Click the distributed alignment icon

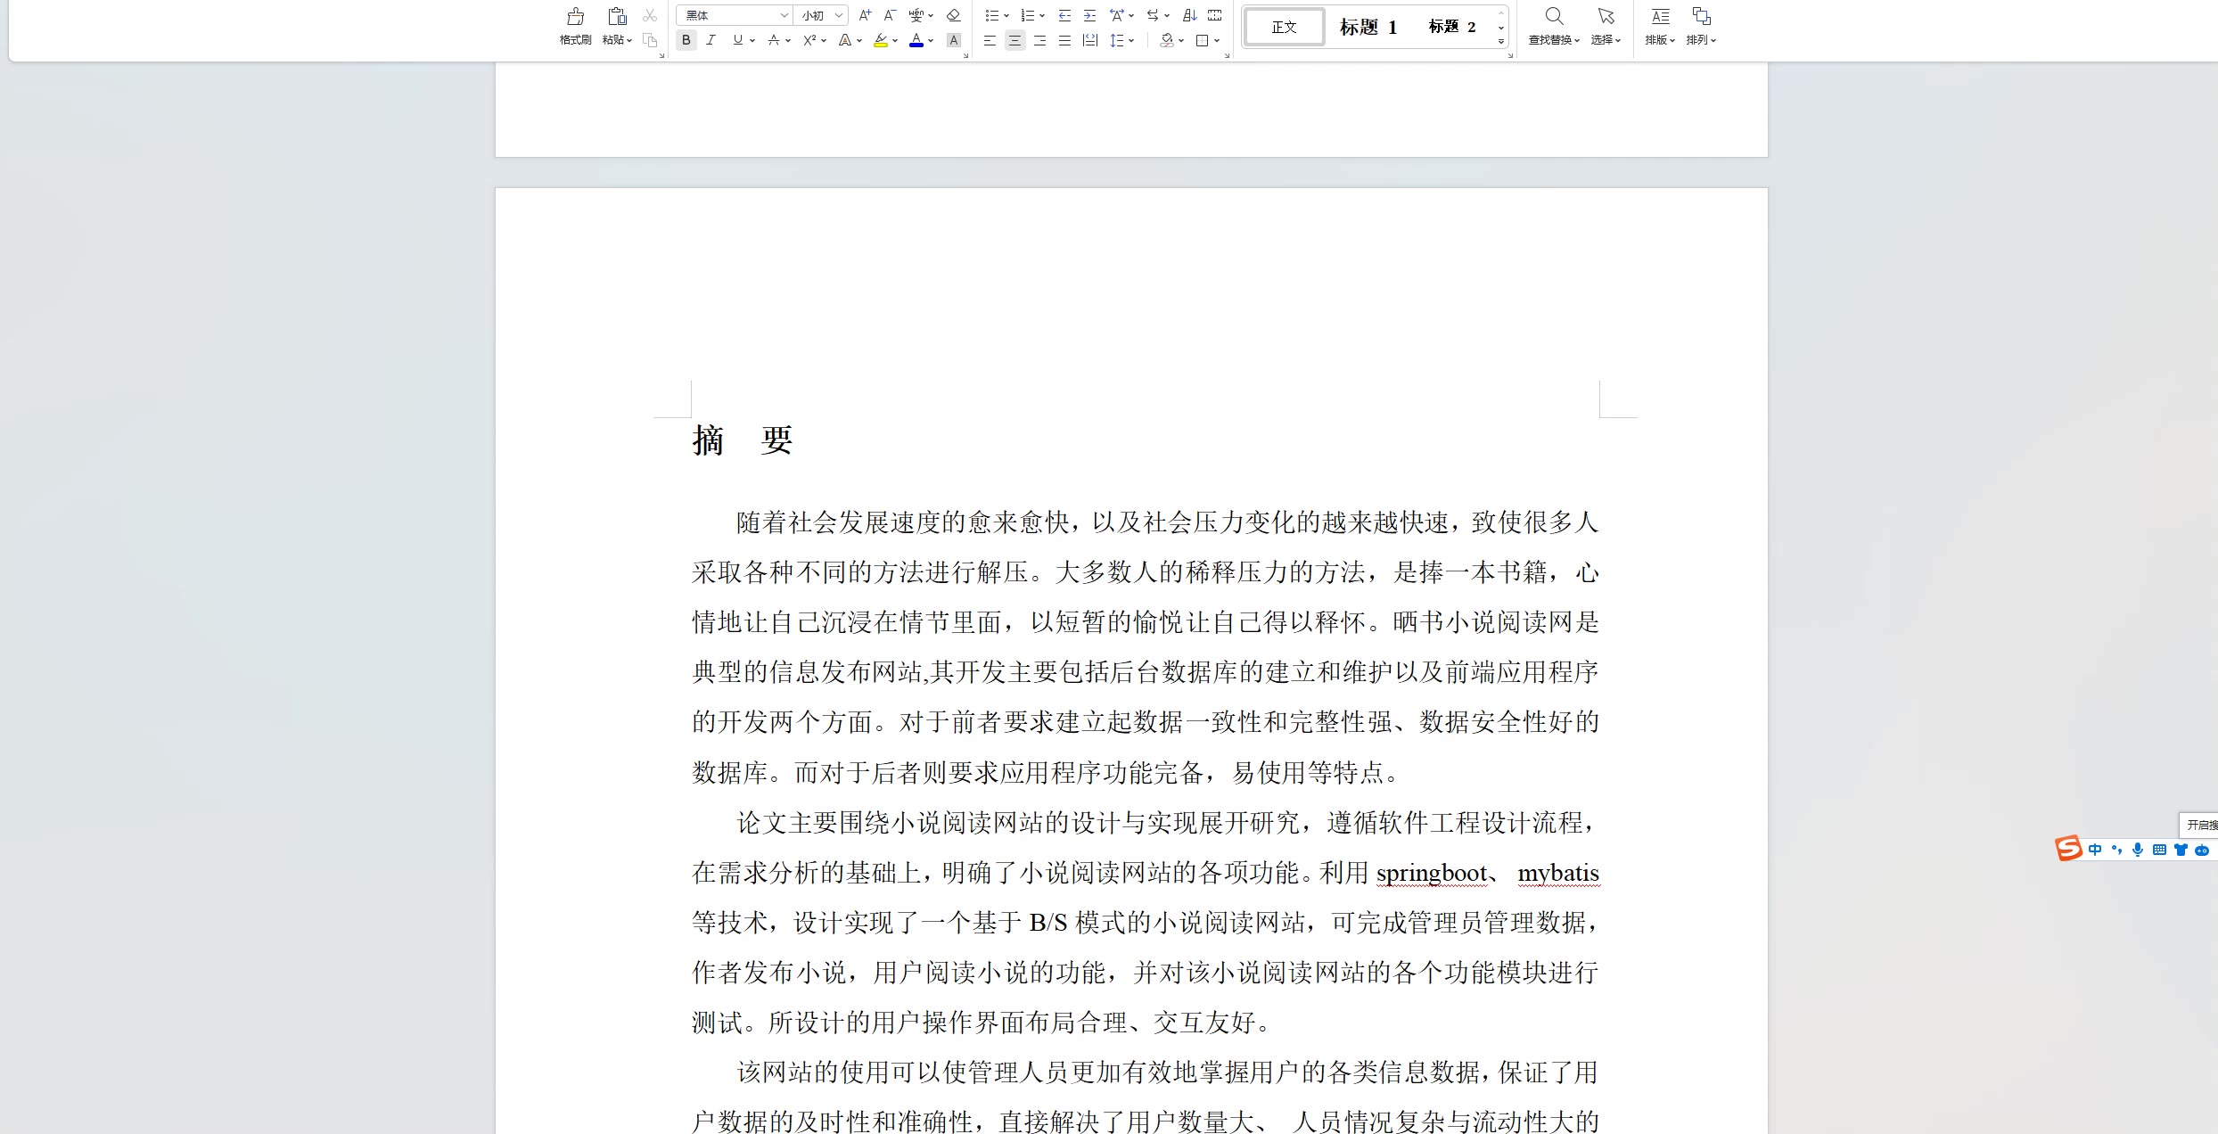1089,40
